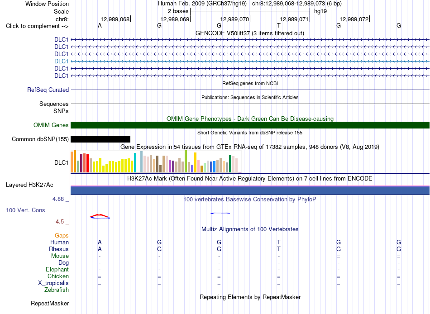This screenshot has width=430, height=314.
Task: Click the tall yellow-green GTEx expression bar
Action: (x=186, y=161)
